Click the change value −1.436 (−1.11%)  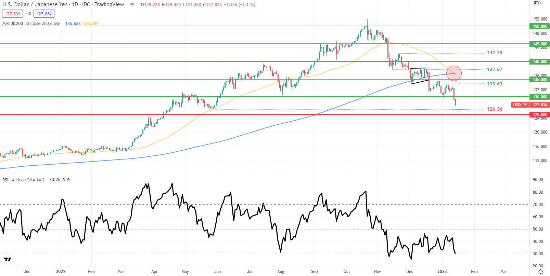pos(240,5)
